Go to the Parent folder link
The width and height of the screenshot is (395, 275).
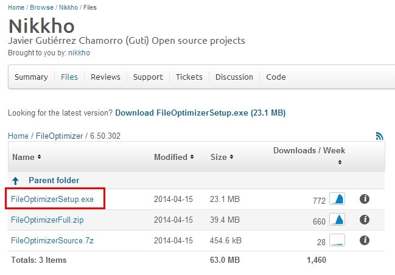pos(54,180)
